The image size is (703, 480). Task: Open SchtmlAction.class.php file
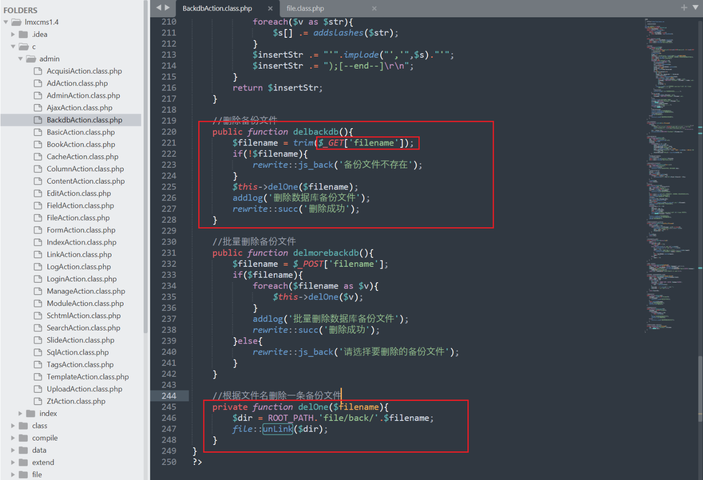(84, 316)
